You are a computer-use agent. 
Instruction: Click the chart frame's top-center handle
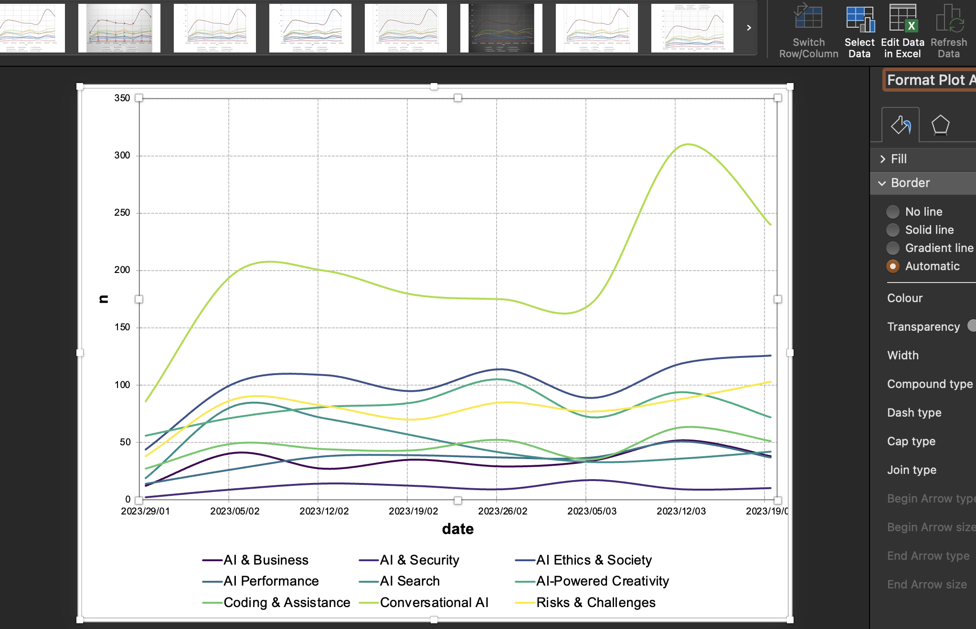[434, 86]
